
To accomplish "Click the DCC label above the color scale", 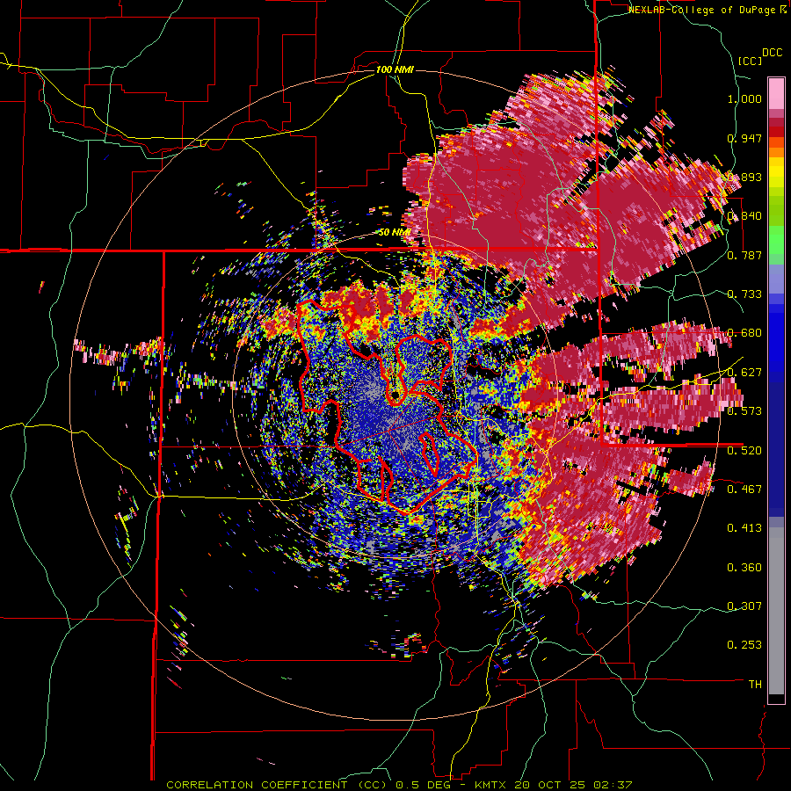I will tap(772, 53).
